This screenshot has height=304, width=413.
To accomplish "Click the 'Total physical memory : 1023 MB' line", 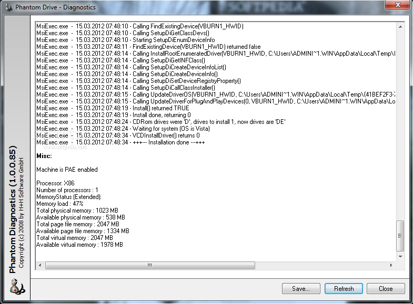I will tap(77, 211).
